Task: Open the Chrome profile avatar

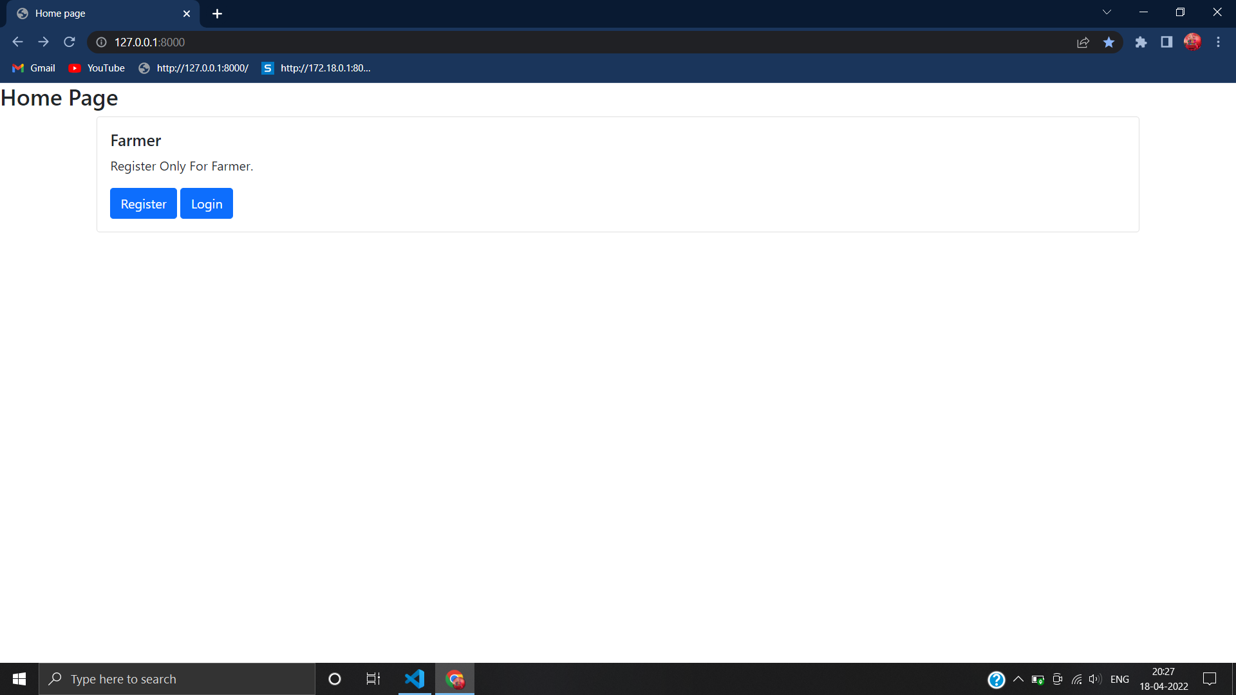Action: point(1192,42)
